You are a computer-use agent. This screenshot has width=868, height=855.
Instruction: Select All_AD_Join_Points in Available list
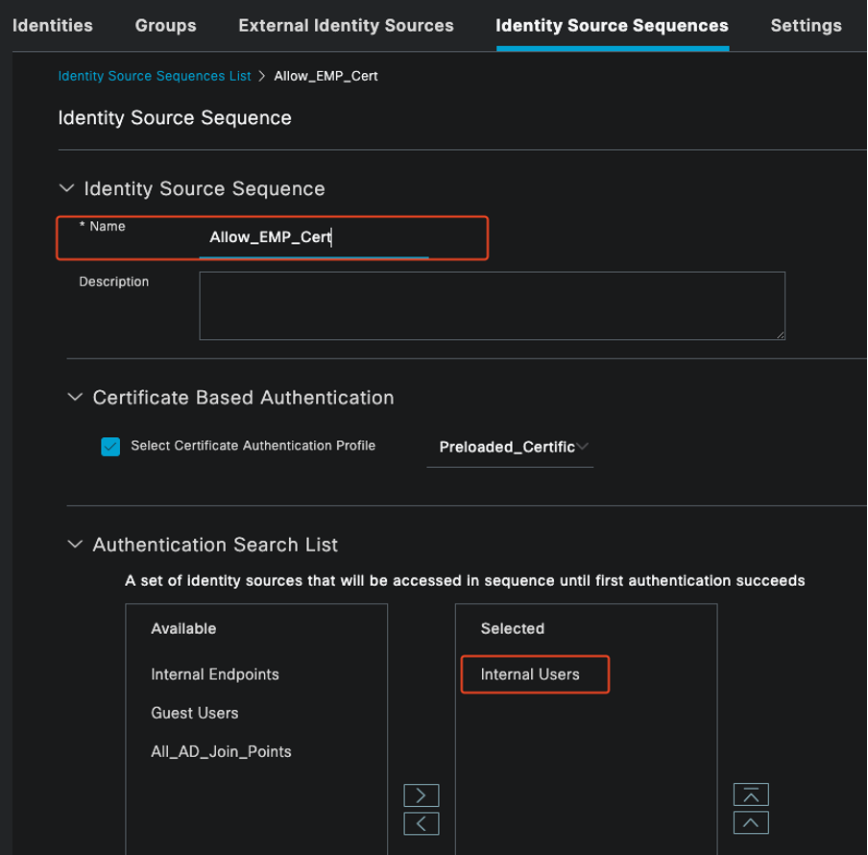(221, 751)
